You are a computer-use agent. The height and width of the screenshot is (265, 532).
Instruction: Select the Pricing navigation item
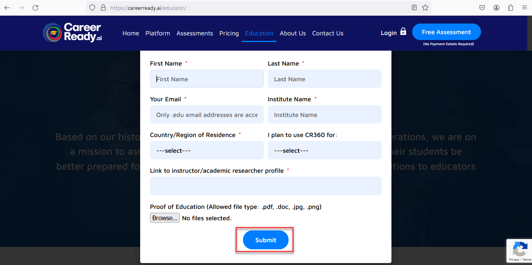(229, 33)
